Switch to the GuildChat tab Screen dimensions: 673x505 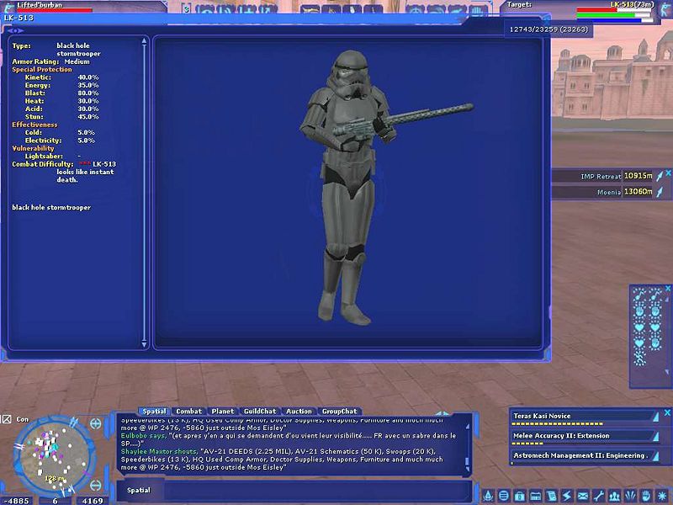coord(259,412)
